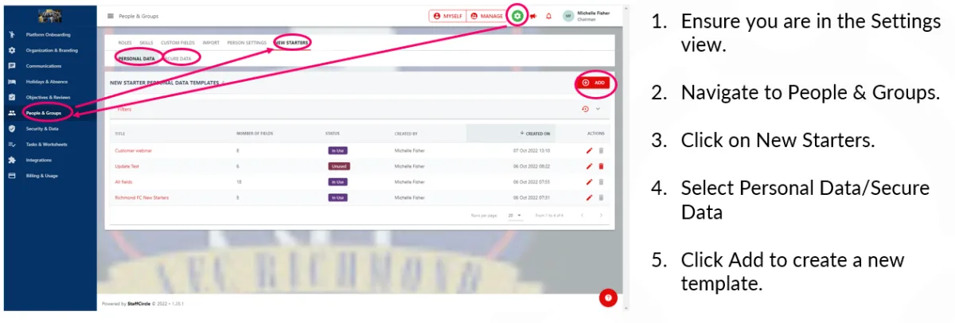Click the organization logo atop sidebar
Image resolution: width=955 pixels, height=323 pixels.
point(49,16)
